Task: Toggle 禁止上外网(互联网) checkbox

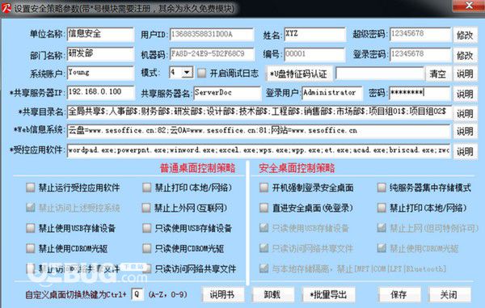Action: point(146,208)
